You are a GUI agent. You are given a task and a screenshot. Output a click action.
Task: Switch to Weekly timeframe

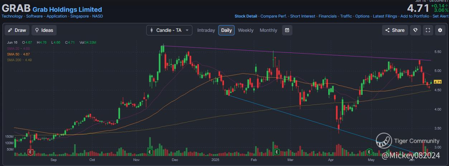click(246, 30)
